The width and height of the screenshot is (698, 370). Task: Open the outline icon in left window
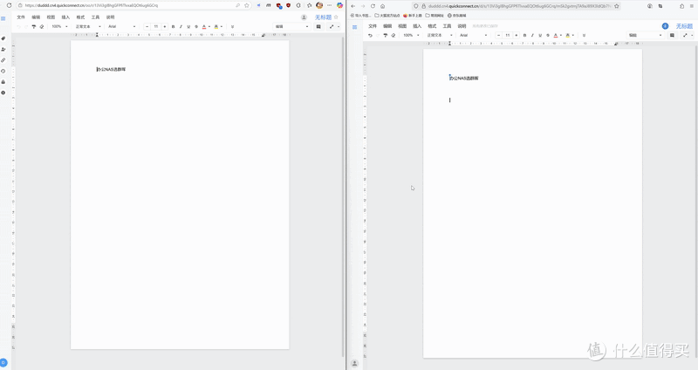tap(3, 18)
